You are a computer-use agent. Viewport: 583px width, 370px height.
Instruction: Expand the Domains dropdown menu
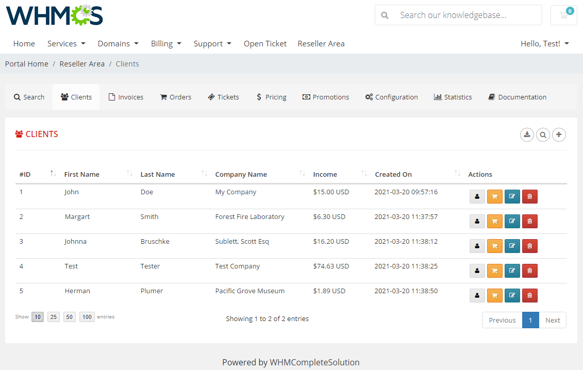tap(118, 43)
